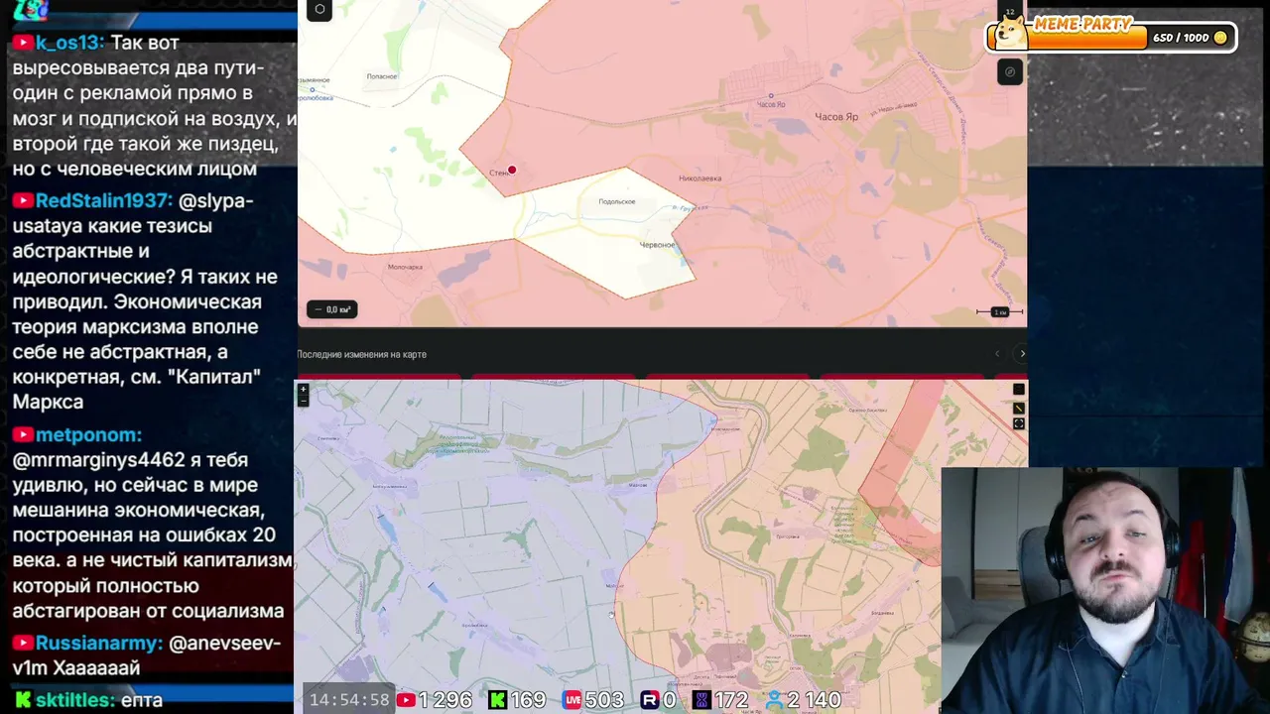Click the 'Попасное' map label
The image size is (1270, 714).
(x=382, y=76)
